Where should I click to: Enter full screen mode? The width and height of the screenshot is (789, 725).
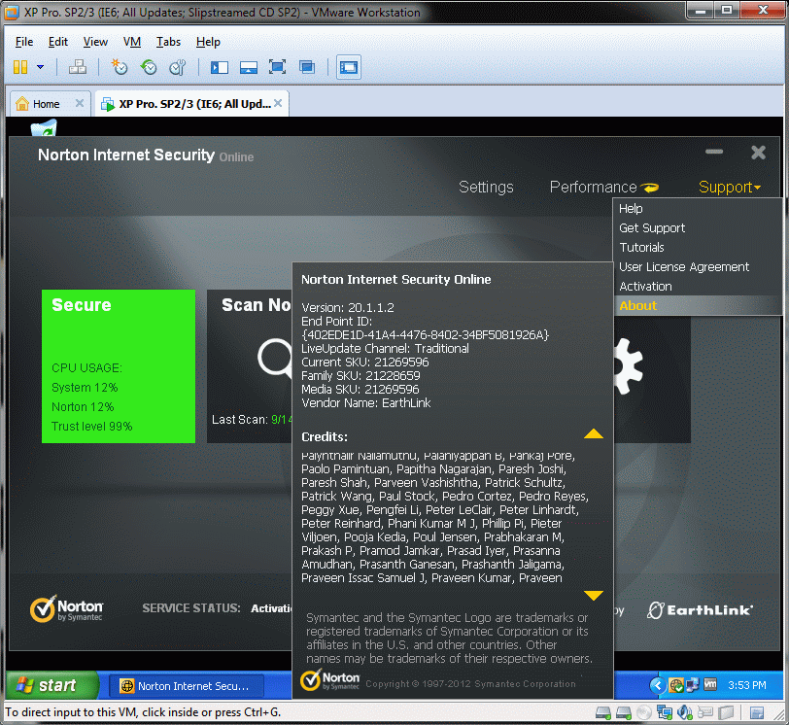[277, 67]
